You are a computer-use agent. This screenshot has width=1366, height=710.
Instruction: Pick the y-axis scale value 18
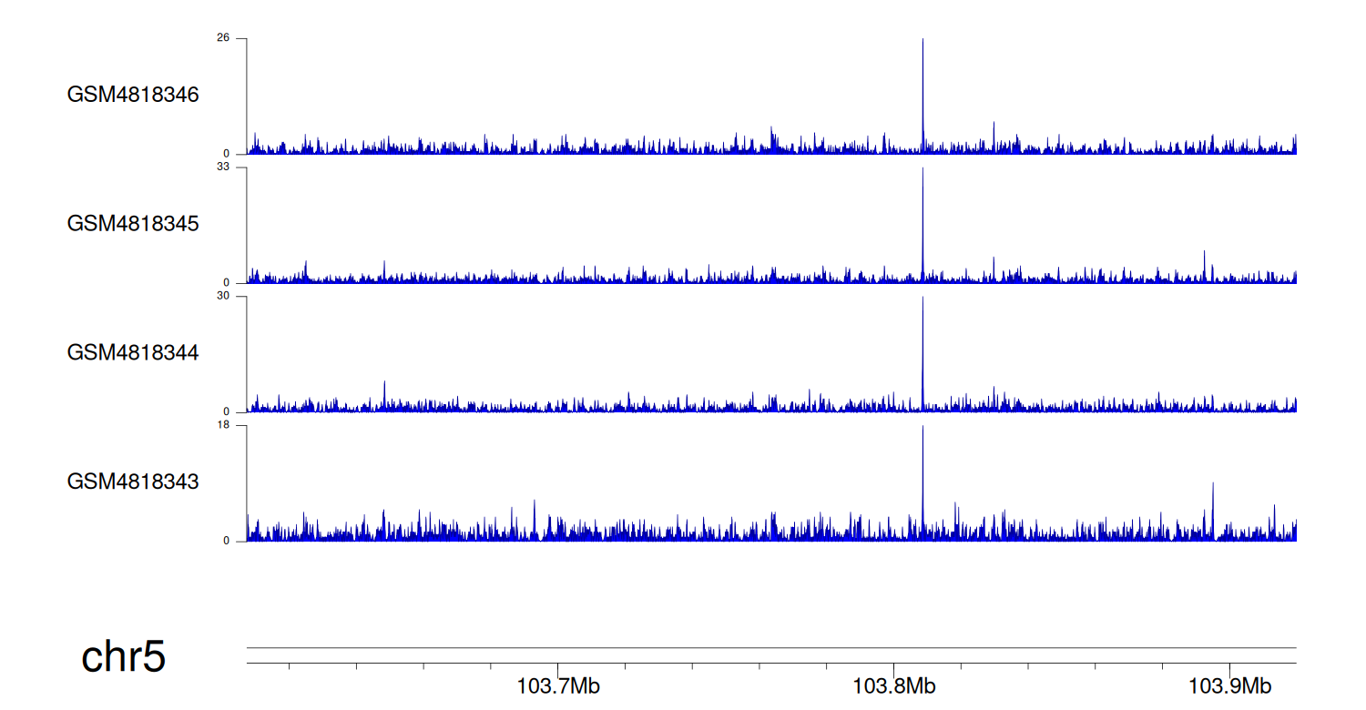pyautogui.click(x=223, y=425)
